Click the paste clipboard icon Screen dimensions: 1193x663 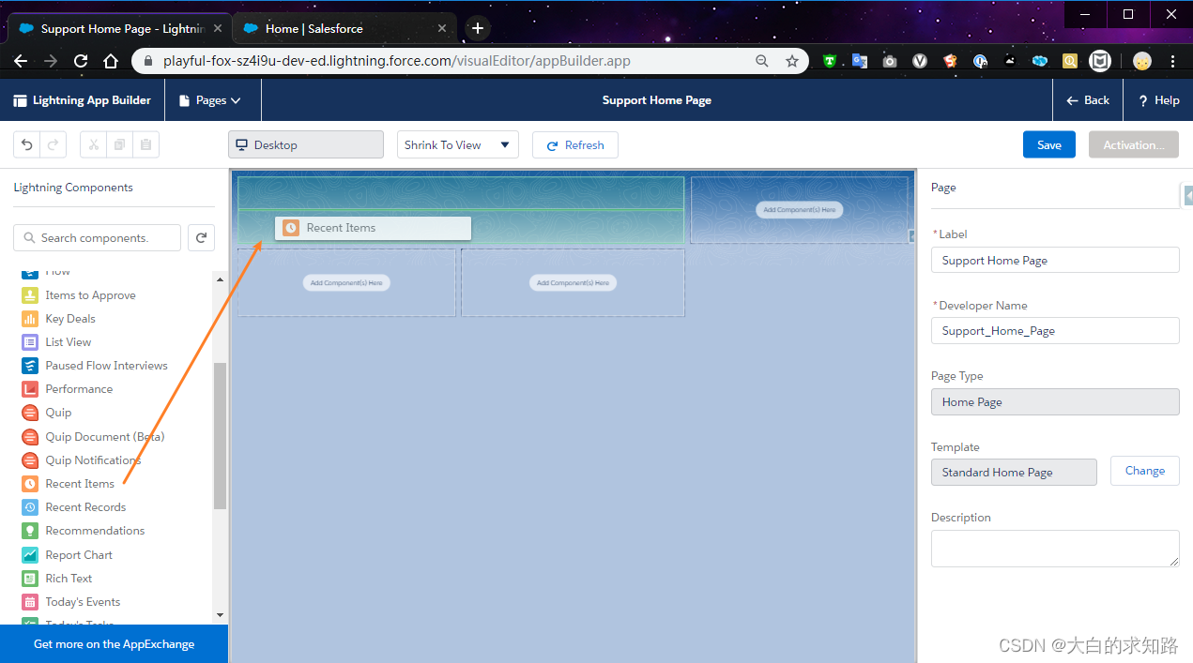point(145,144)
